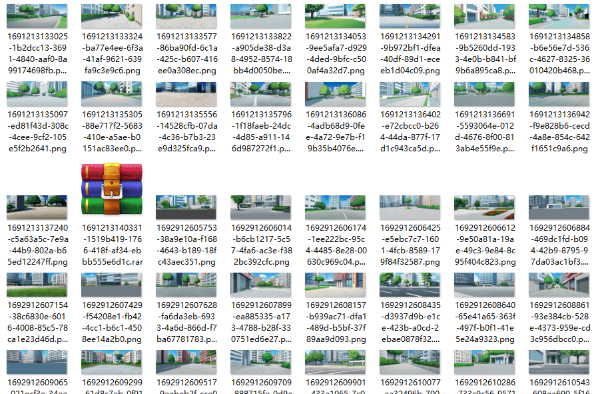The width and height of the screenshot is (598, 394).
Task: Click the 1692912605753 image thumbnail
Action: pyautogui.click(x=186, y=207)
